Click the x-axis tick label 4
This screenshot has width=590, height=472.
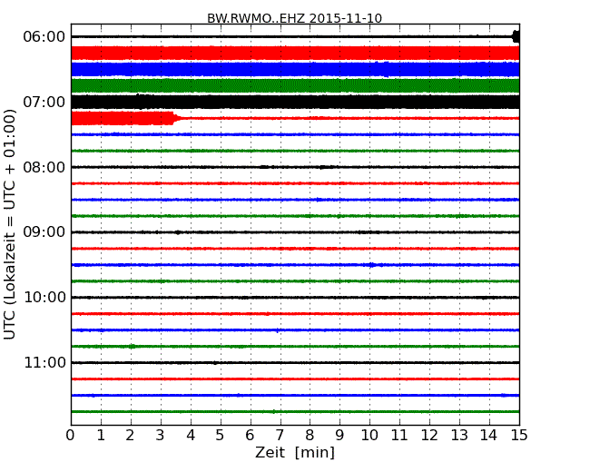191,435
